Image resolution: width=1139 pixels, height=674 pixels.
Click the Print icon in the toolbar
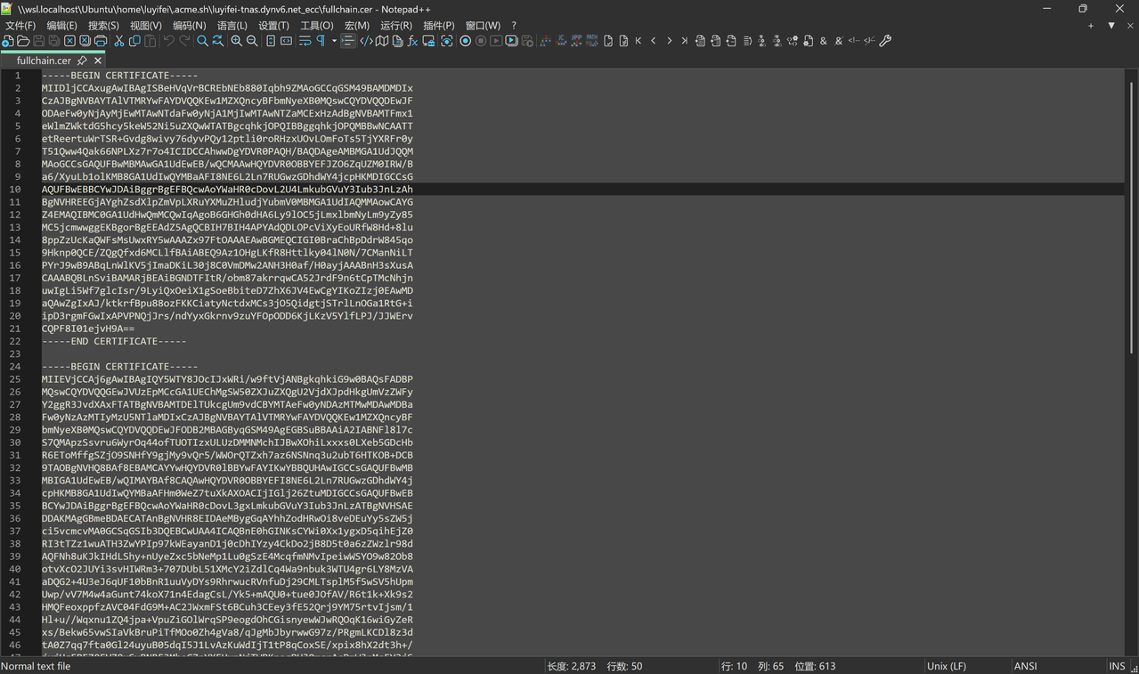click(x=101, y=41)
